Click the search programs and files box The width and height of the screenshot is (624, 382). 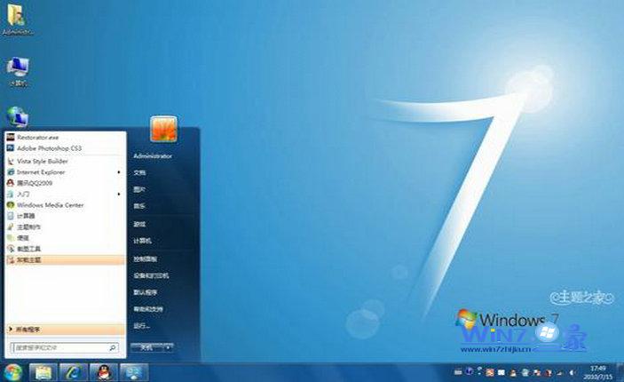pyautogui.click(x=64, y=347)
